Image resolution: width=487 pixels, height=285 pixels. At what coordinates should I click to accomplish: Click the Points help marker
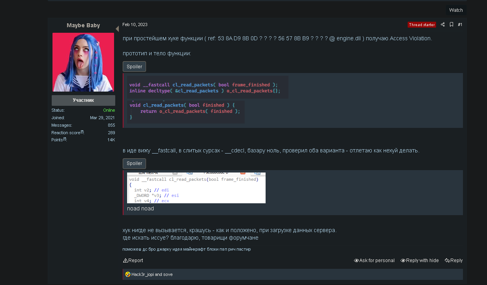point(65,139)
